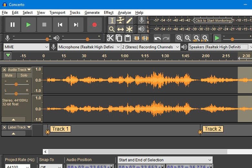252x168 pixels.
Task: Open the Tracks menu
Action: [x=75, y=13]
